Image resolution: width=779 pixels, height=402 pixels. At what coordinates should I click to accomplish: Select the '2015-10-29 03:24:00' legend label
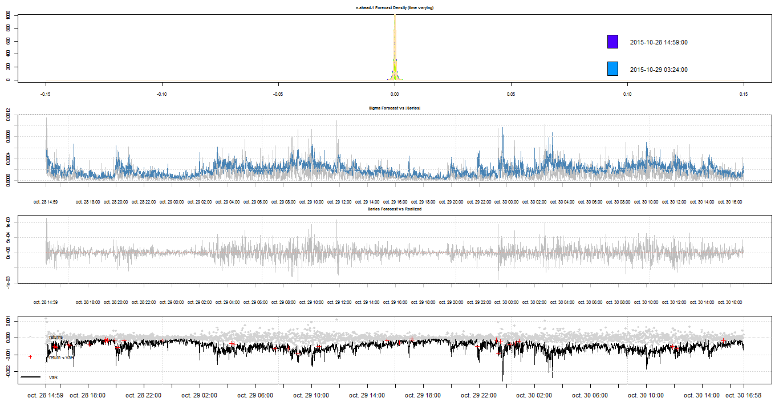pos(658,70)
